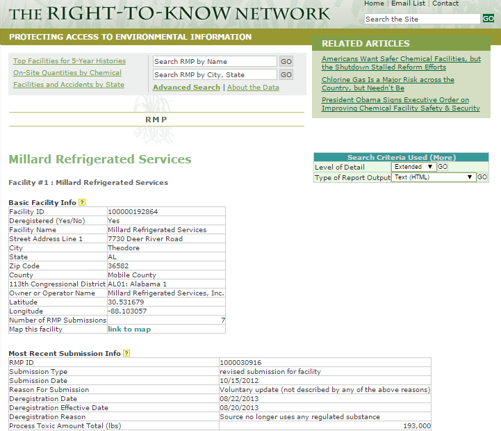
Task: Select county value Mobile County
Action: coord(132,275)
